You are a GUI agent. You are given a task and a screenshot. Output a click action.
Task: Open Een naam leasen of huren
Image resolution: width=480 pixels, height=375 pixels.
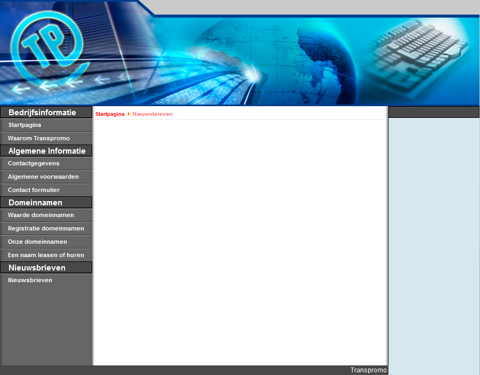click(46, 255)
